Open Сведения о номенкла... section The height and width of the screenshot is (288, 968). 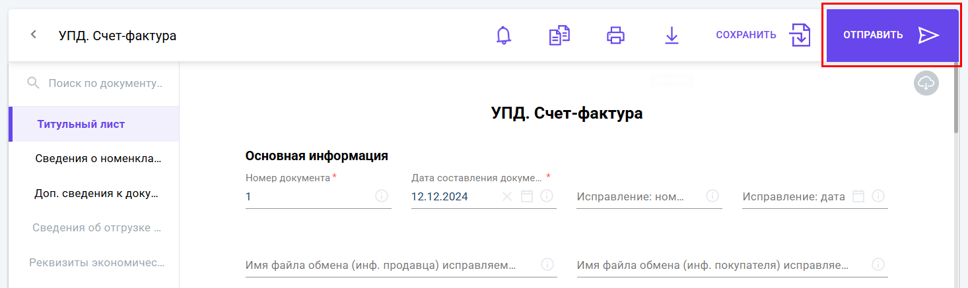point(94,159)
